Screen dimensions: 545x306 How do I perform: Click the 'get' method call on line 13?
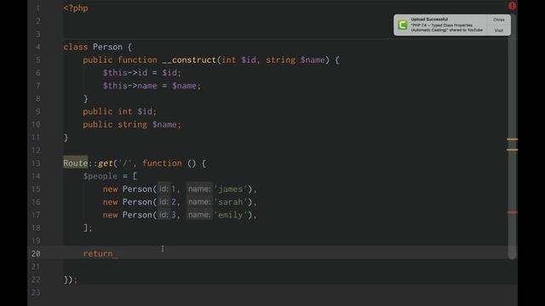106,163
